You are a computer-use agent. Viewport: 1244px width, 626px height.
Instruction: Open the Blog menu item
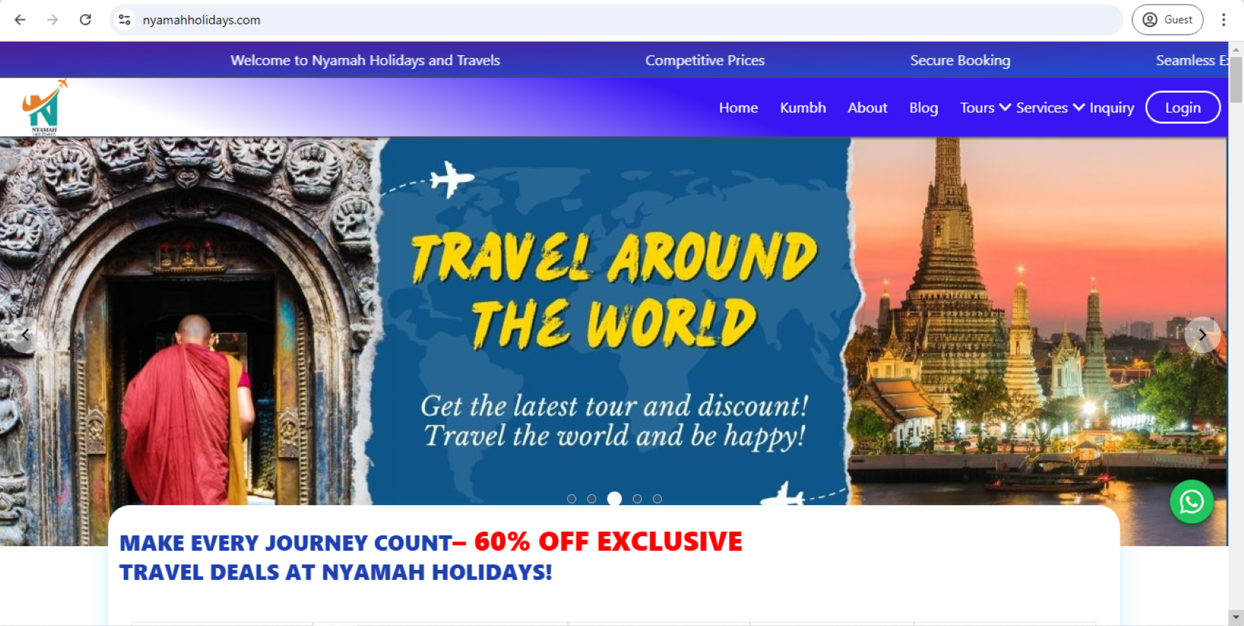tap(924, 108)
